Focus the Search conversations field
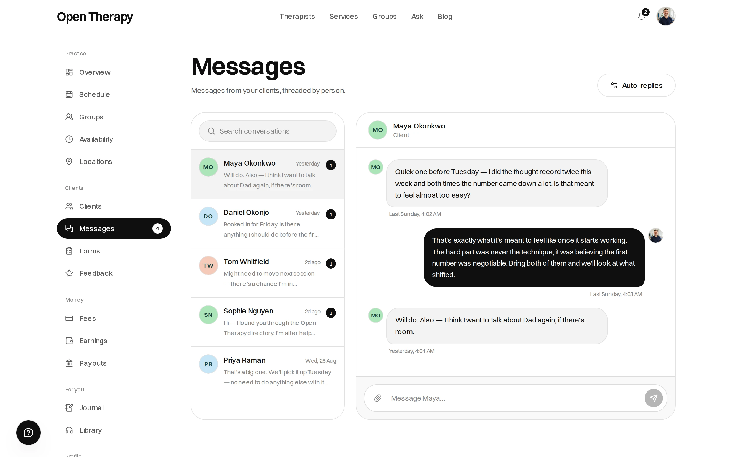Image resolution: width=732 pixels, height=457 pixels. point(267,131)
